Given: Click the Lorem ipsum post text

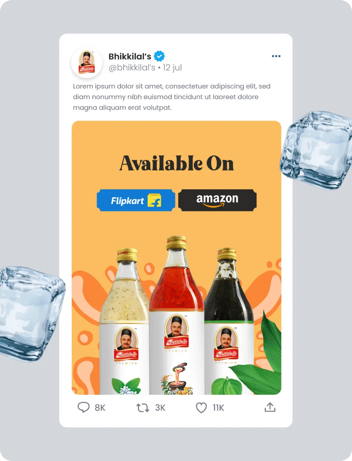Looking at the screenshot, I should [172, 97].
